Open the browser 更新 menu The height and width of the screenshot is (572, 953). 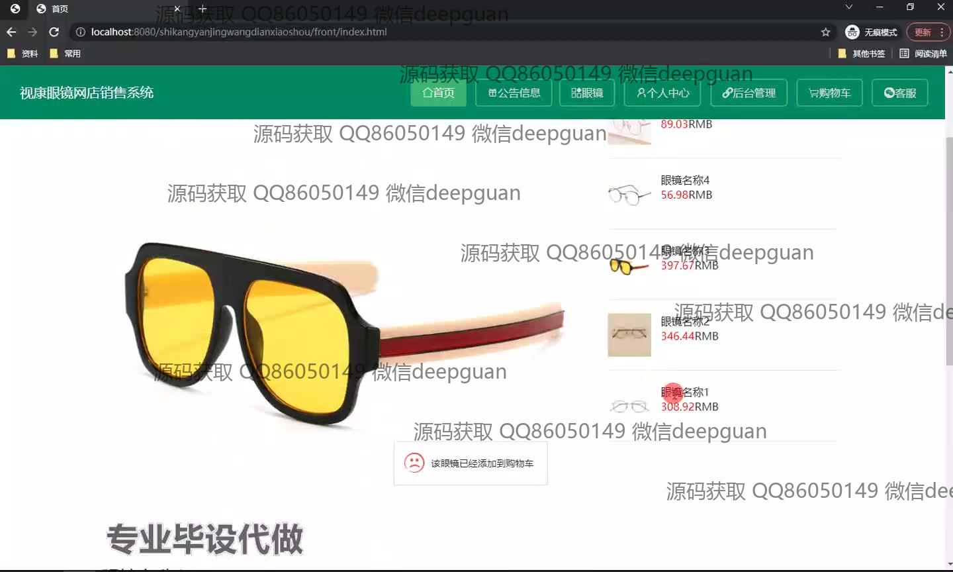click(x=928, y=32)
